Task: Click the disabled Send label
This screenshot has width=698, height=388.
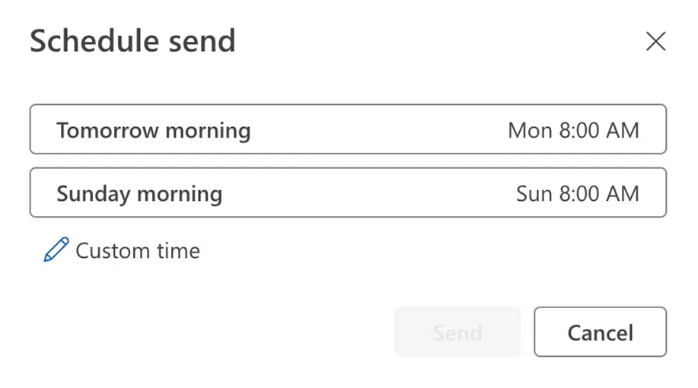Action: click(457, 332)
